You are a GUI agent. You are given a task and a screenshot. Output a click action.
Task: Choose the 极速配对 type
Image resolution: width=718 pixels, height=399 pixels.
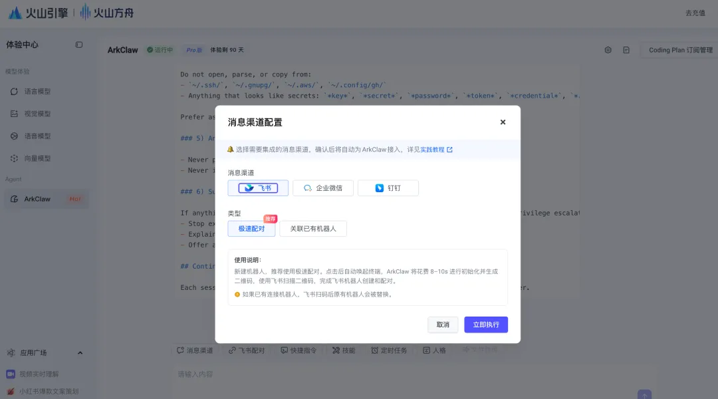(x=251, y=229)
